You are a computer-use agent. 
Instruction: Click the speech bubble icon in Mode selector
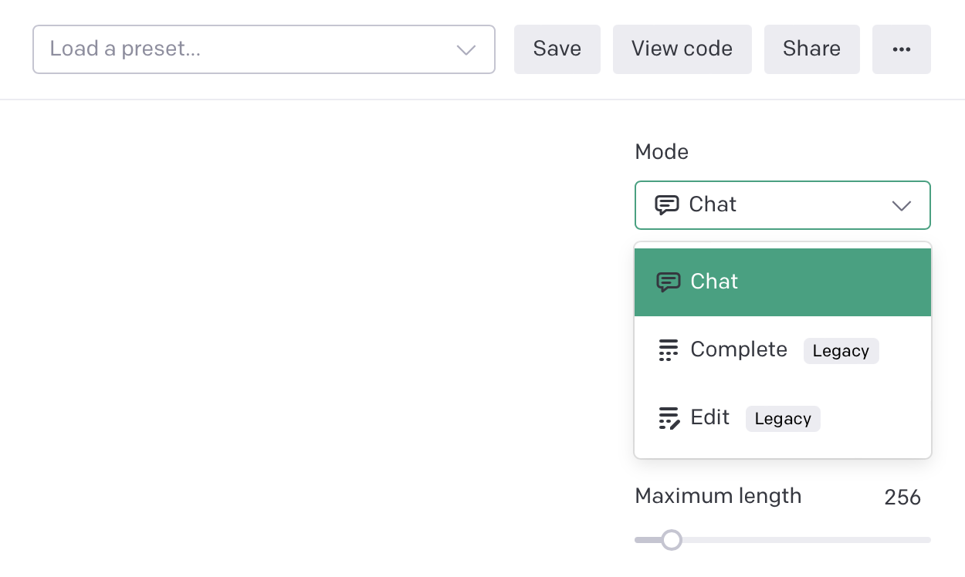click(666, 205)
